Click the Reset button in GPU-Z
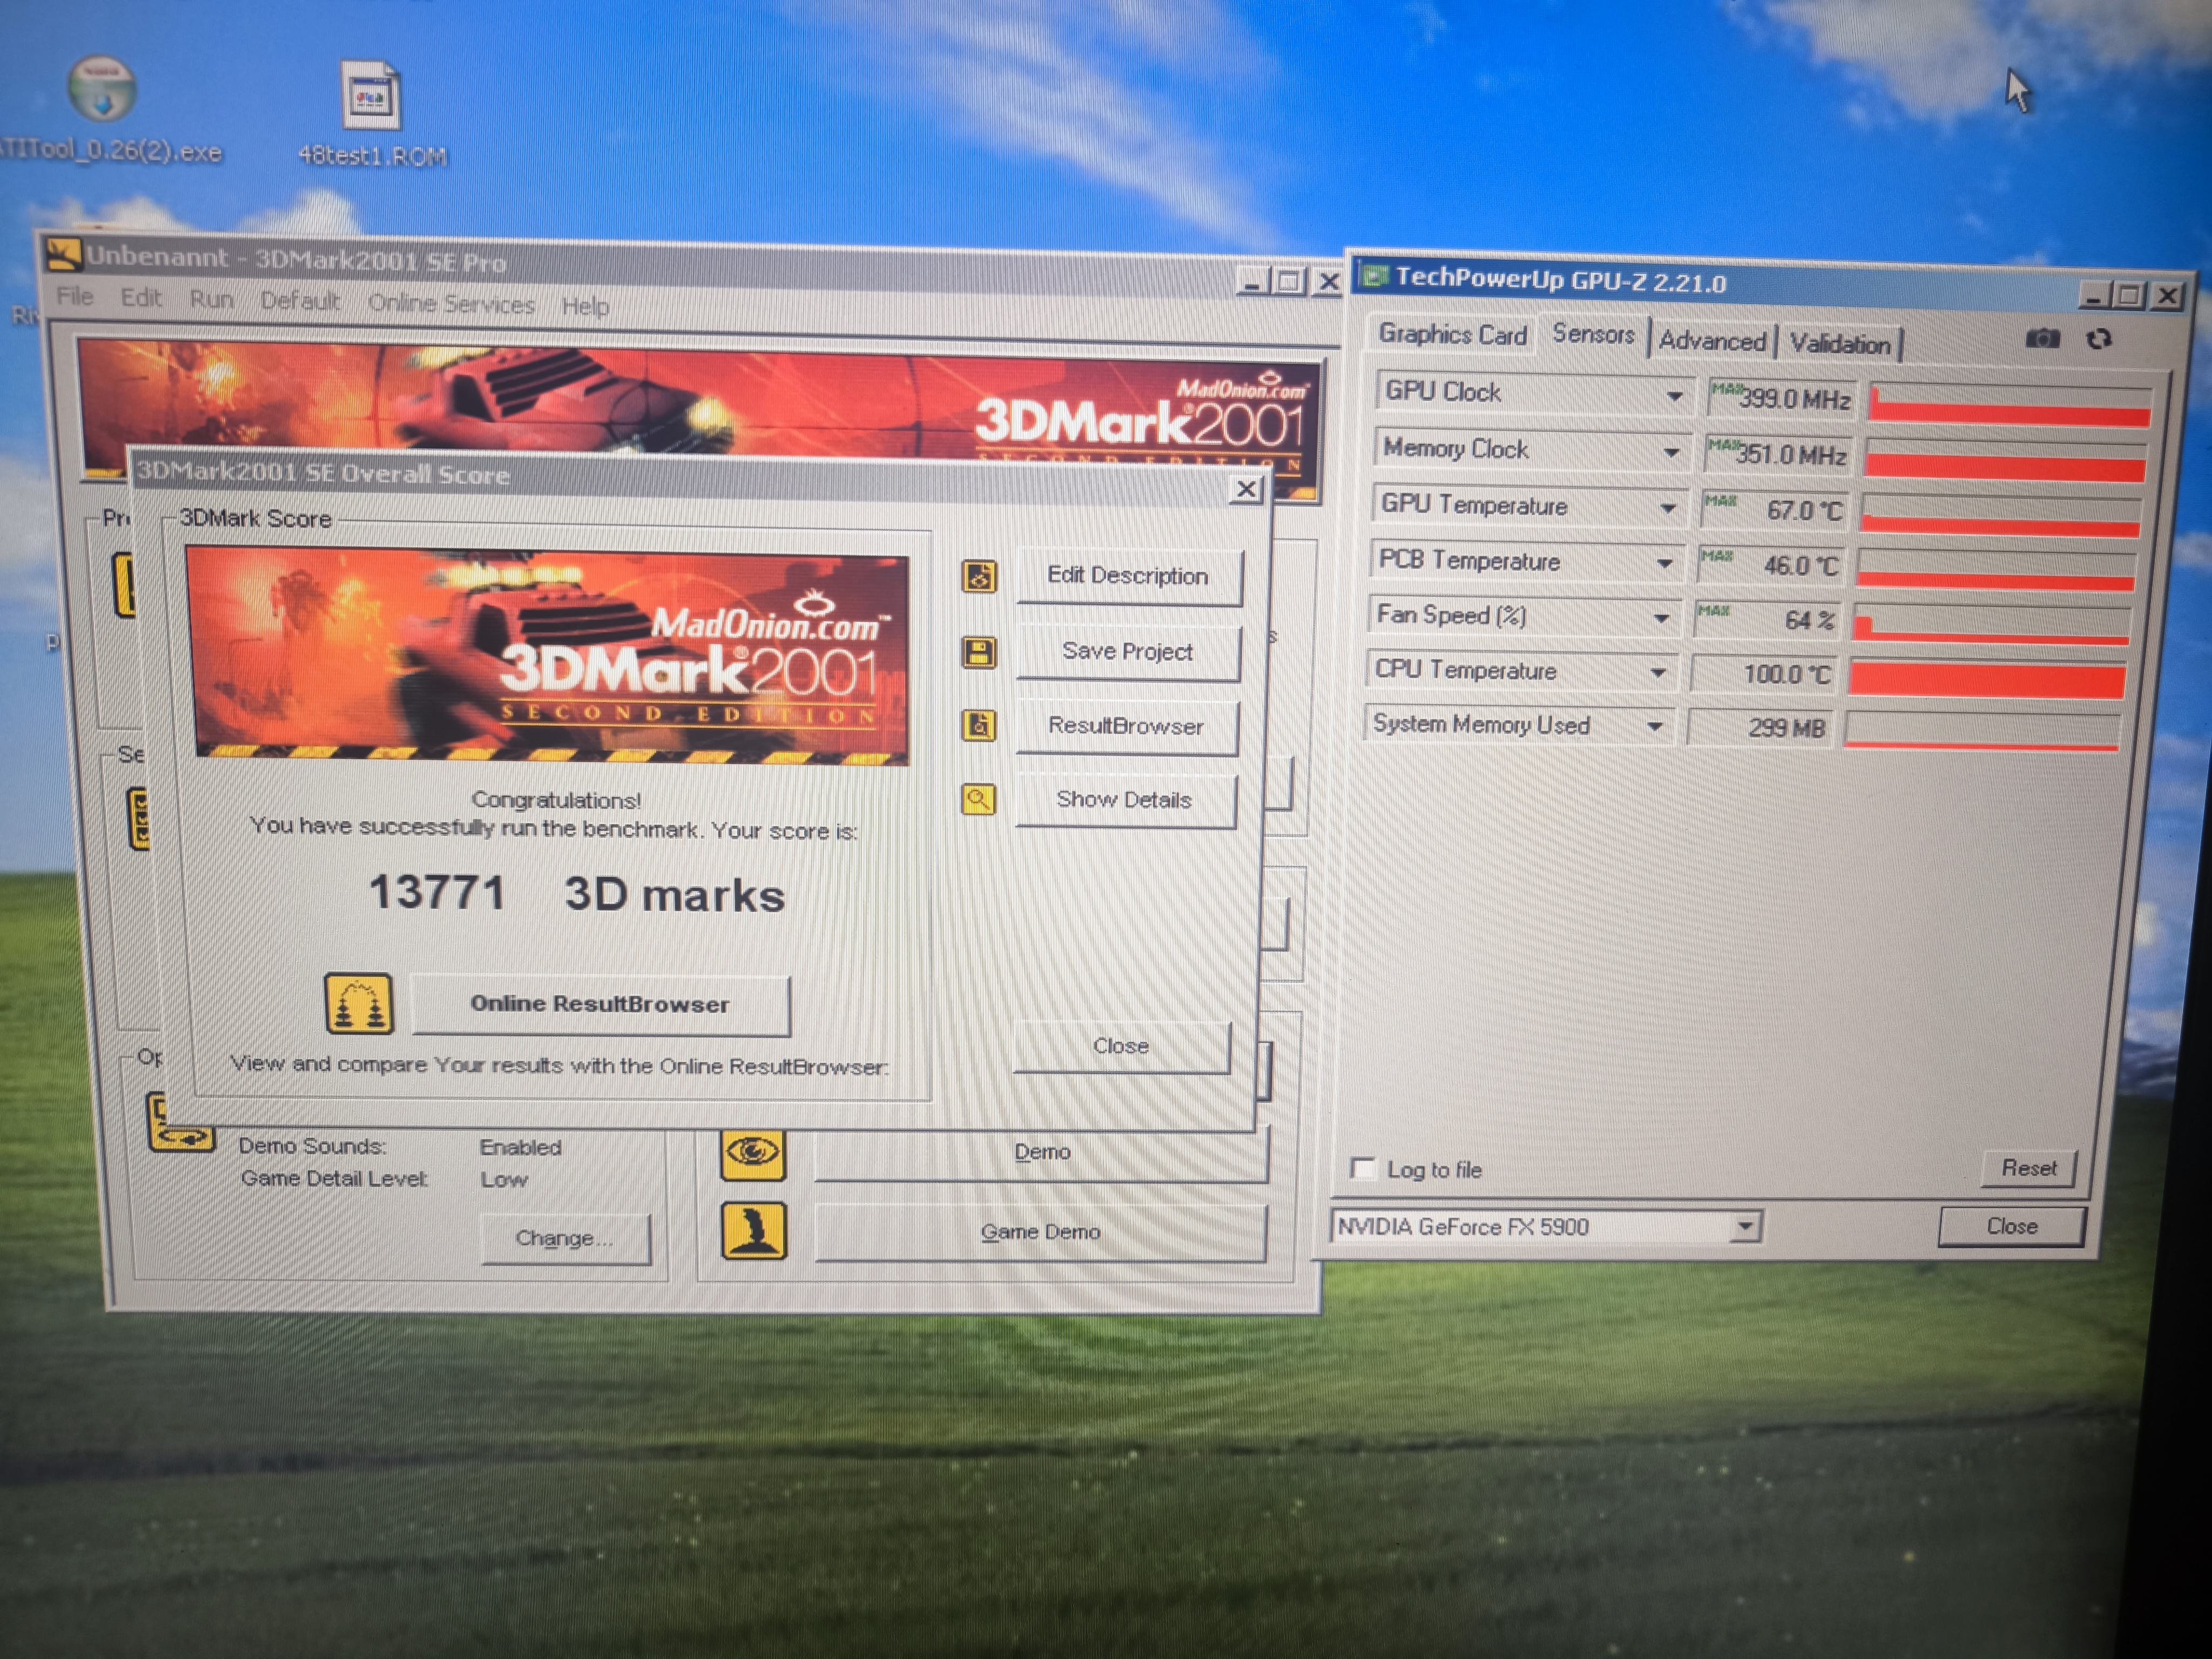The width and height of the screenshot is (2212, 1659). [2028, 1168]
